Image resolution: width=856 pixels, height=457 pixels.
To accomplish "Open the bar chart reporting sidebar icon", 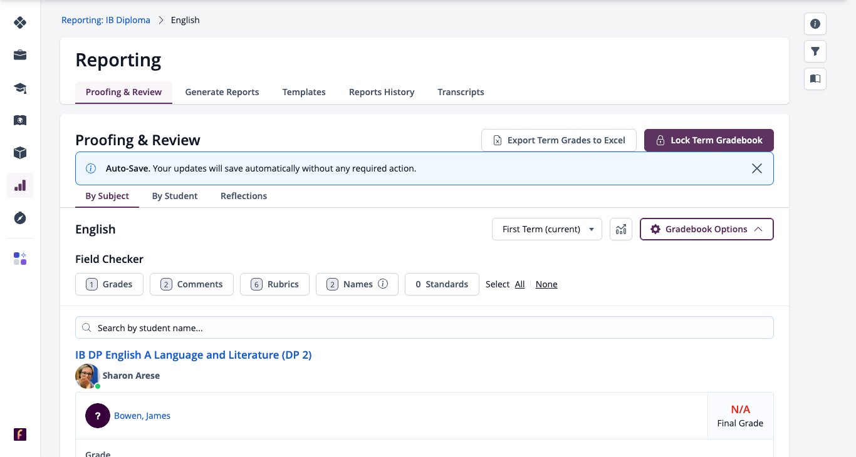I will [20, 185].
